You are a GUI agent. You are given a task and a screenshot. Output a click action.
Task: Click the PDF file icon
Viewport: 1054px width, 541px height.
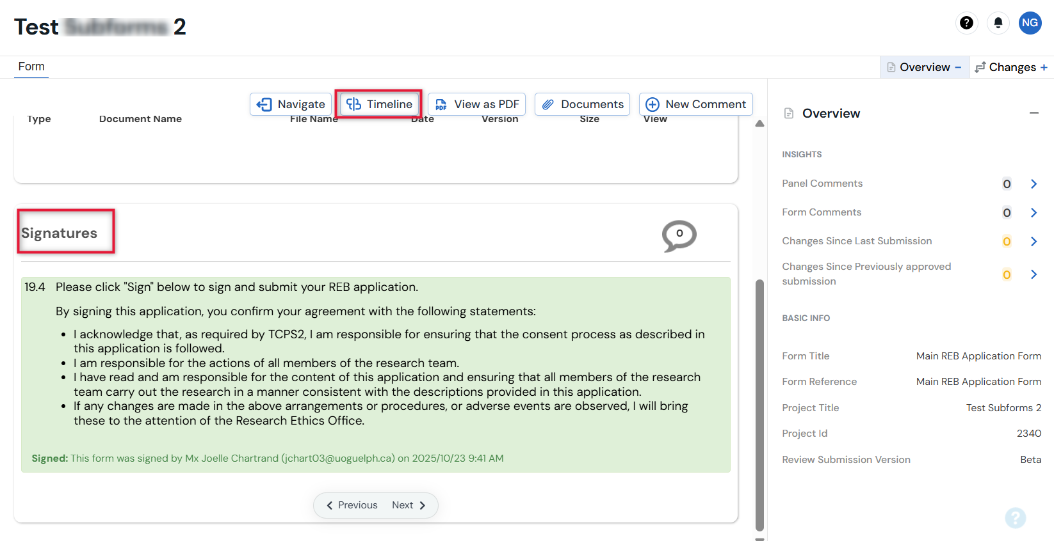(x=441, y=104)
